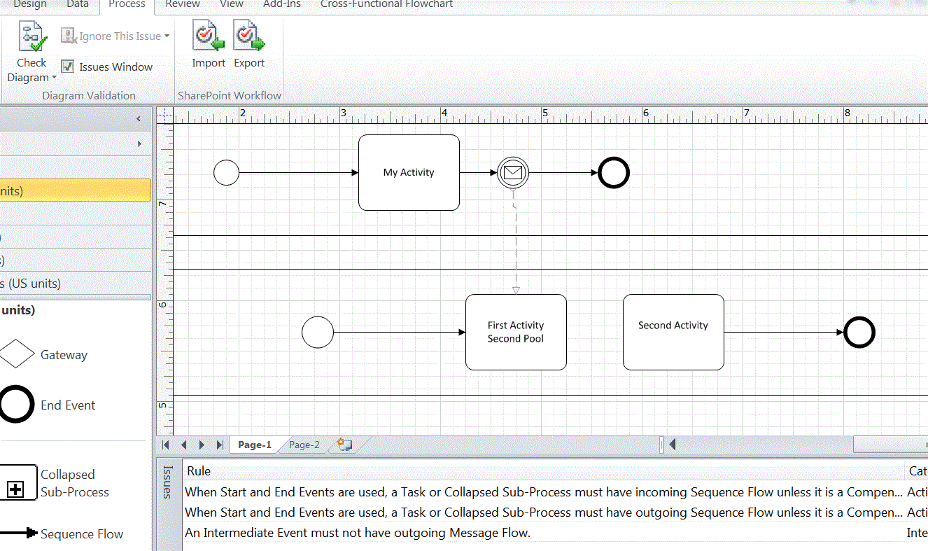
Task: Collapse the Shapes pane with chevron
Action: click(139, 119)
